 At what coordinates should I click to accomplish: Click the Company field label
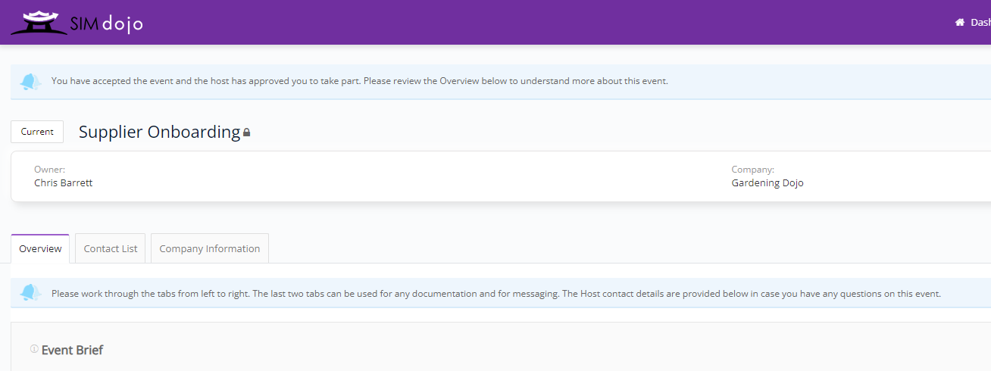[752, 170]
